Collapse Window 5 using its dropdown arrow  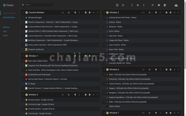[178, 12]
